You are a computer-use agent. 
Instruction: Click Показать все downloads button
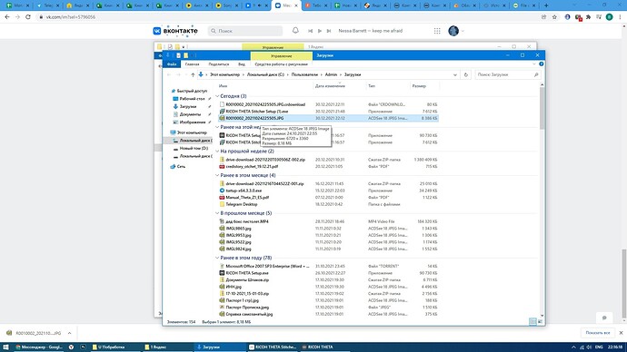coord(598,333)
